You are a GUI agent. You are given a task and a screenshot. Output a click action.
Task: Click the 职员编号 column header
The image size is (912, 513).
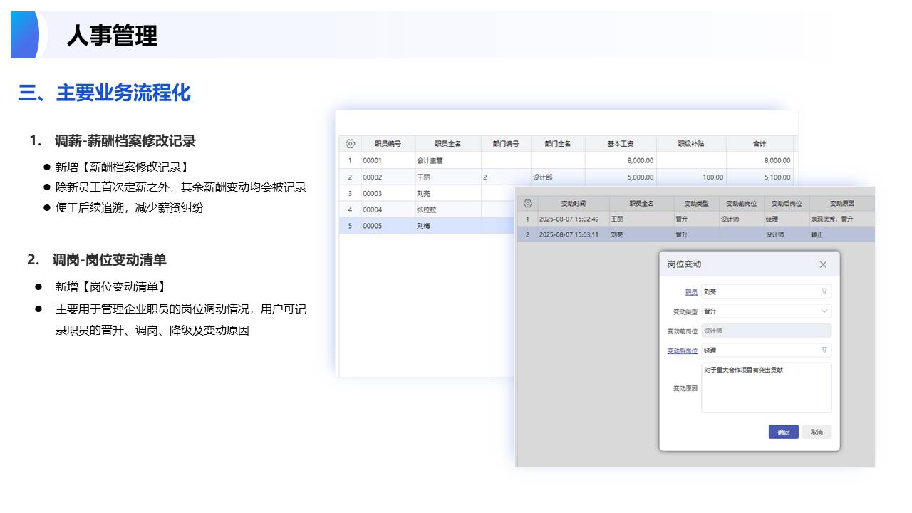tap(388, 144)
